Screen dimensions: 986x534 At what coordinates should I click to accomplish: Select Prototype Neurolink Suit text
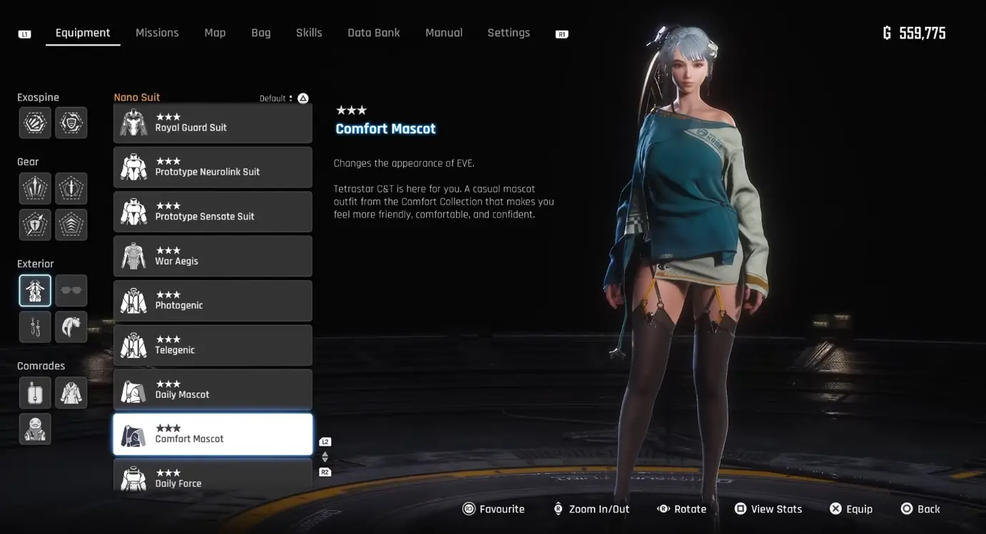208,172
